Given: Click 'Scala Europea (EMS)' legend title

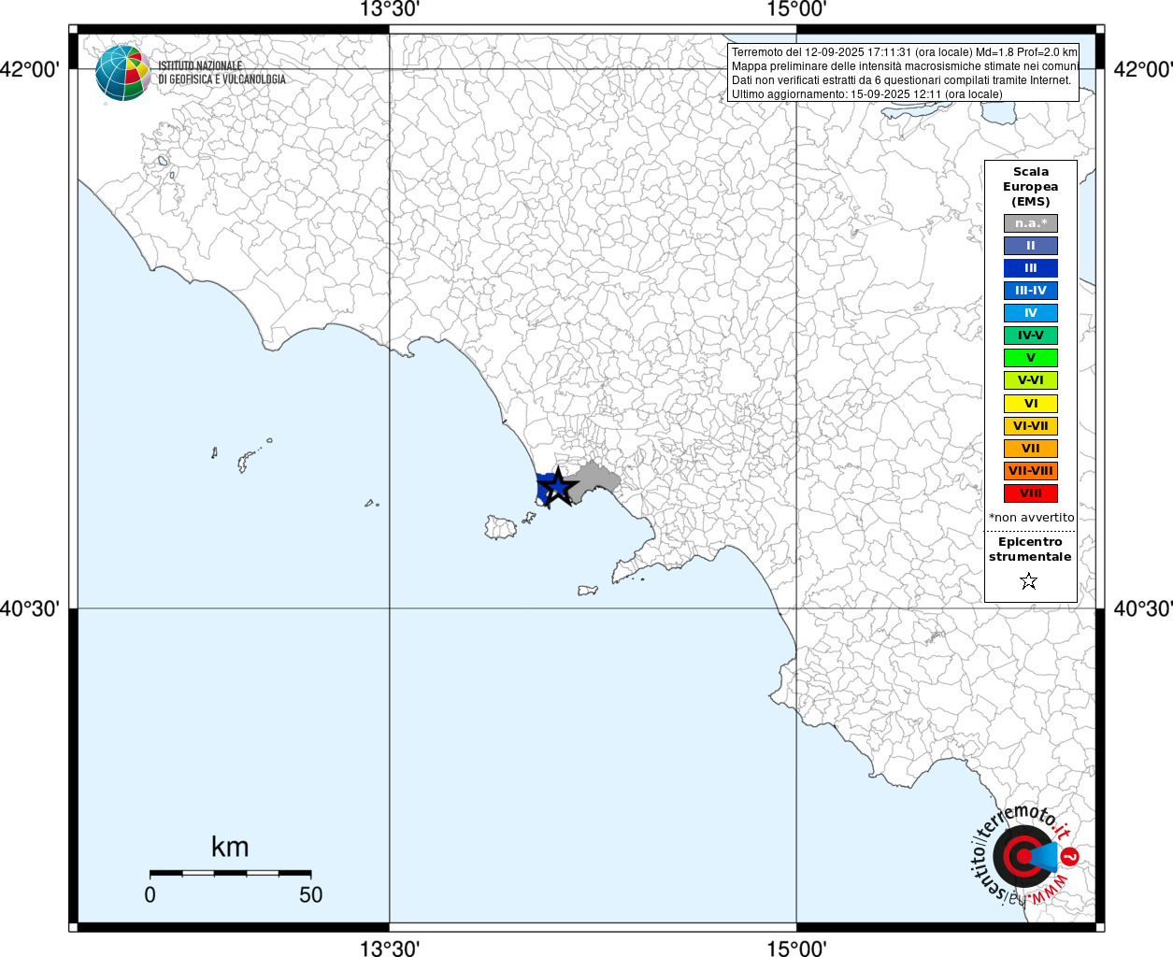Looking at the screenshot, I should coord(1031,187).
